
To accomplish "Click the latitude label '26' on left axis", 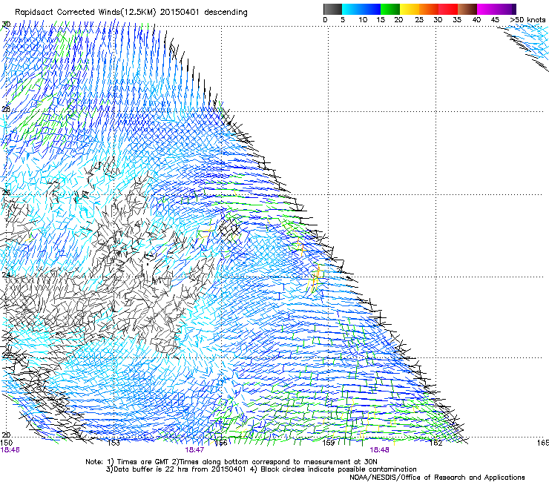I will [6, 192].
